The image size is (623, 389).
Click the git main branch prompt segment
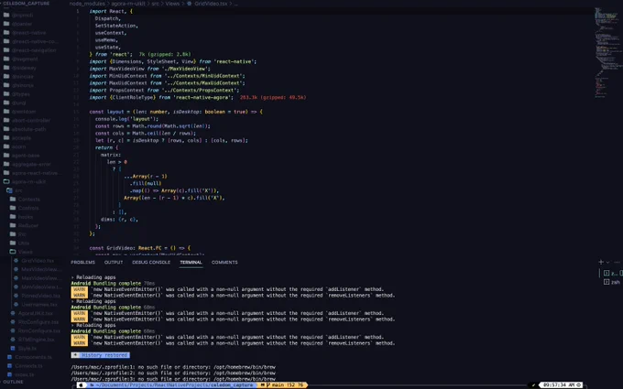pyautogui.click(x=282, y=385)
